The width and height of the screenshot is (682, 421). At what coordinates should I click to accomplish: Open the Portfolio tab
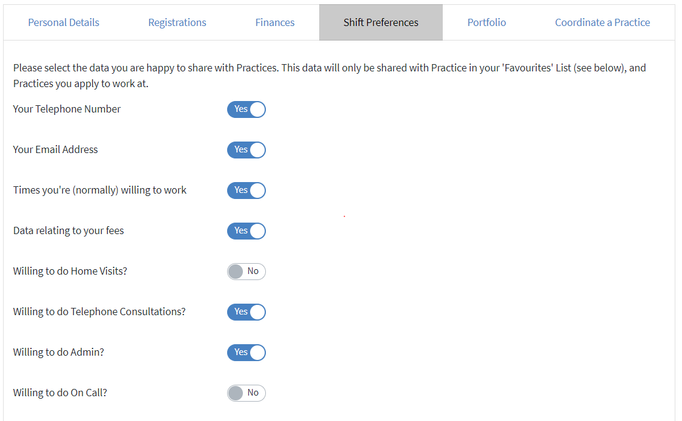pyautogui.click(x=486, y=22)
